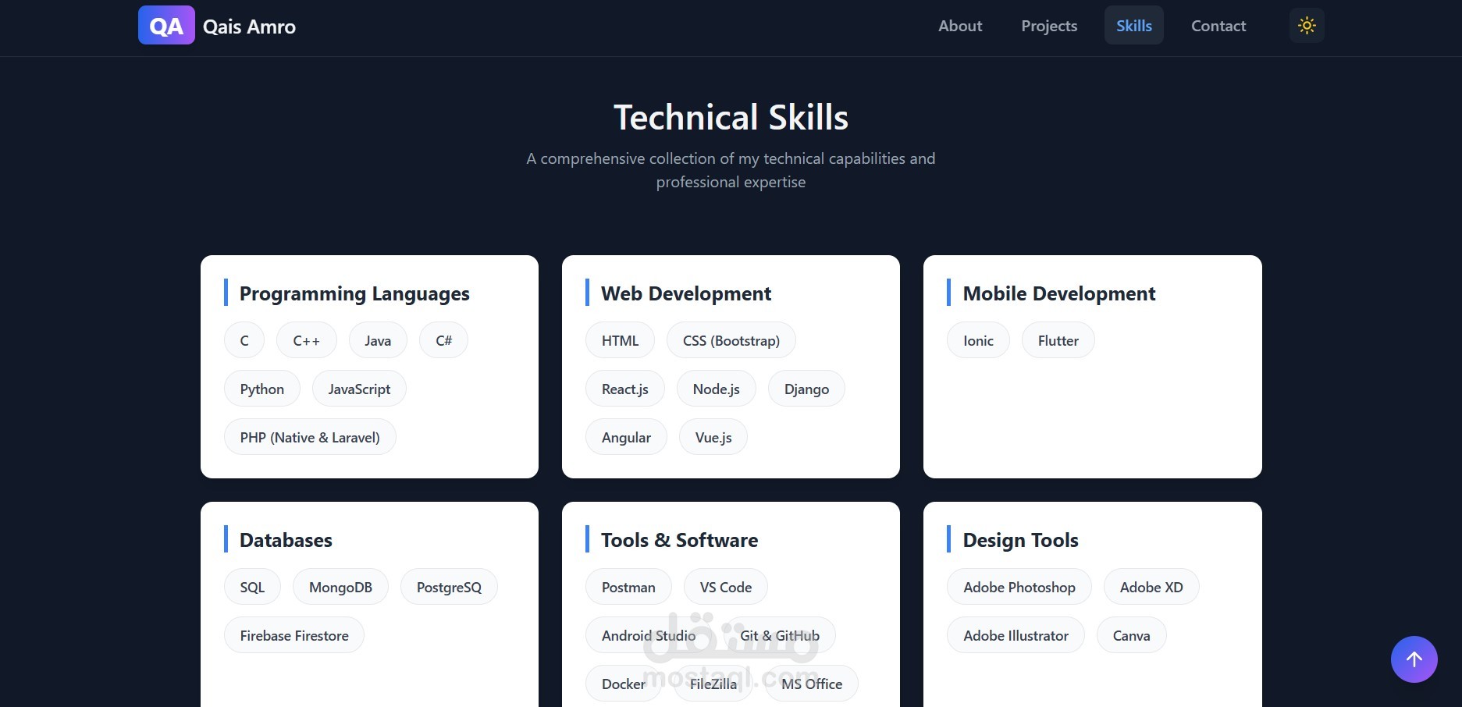This screenshot has width=1462, height=707.
Task: Click the Technical Skills page title
Action: pos(731,117)
